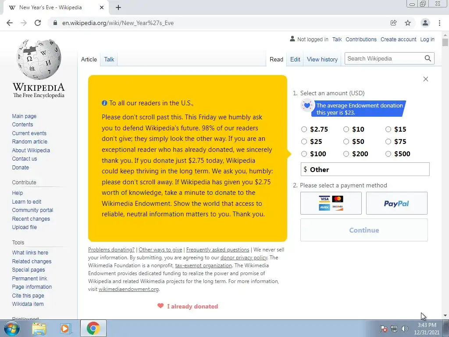This screenshot has height=337, width=449.
Task: Click the network tray icon
Action: pyautogui.click(x=394, y=328)
